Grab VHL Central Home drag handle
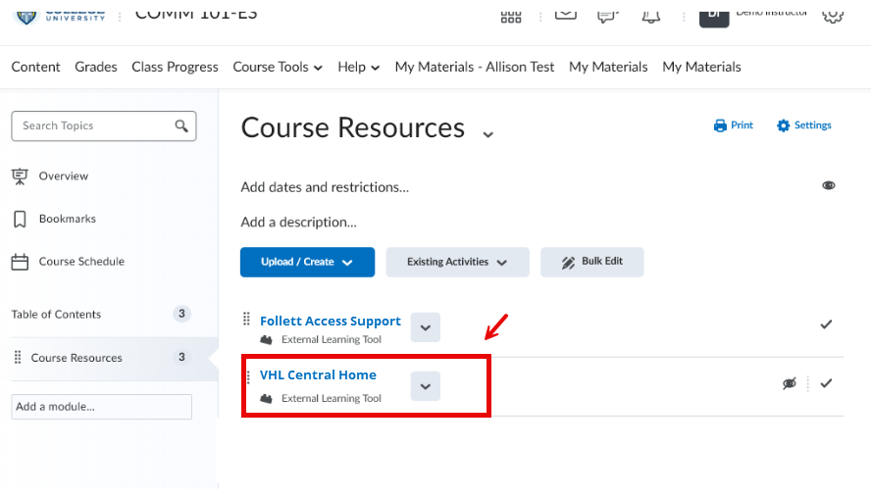Image resolution: width=871 pixels, height=498 pixels. pos(248,377)
